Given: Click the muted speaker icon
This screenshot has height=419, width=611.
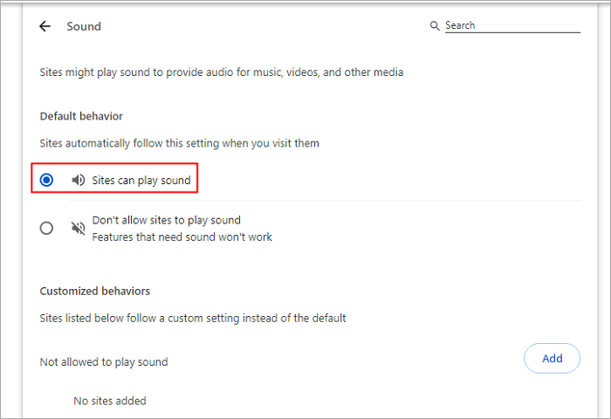Looking at the screenshot, I should tap(79, 228).
